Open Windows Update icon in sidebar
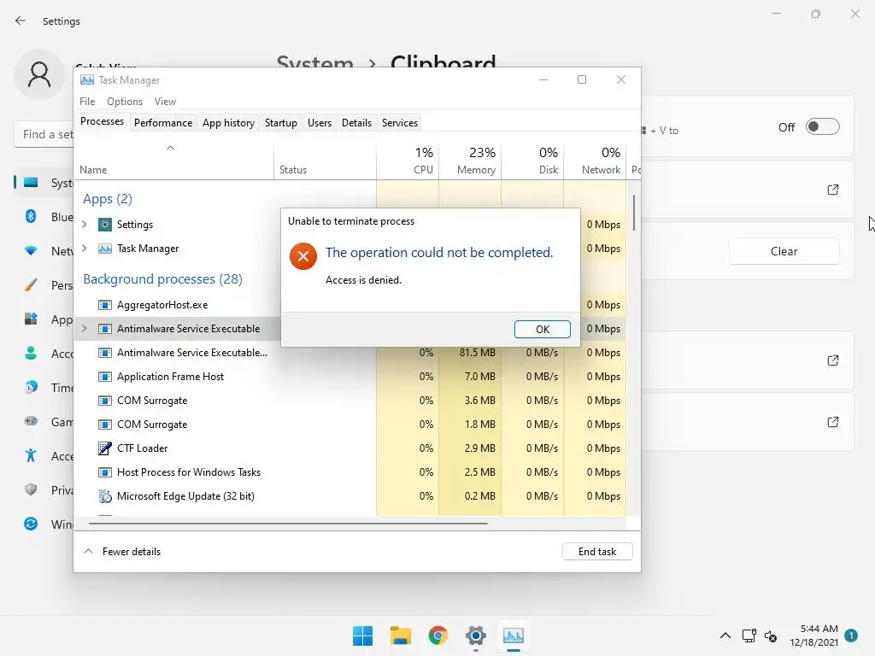 tap(31, 524)
